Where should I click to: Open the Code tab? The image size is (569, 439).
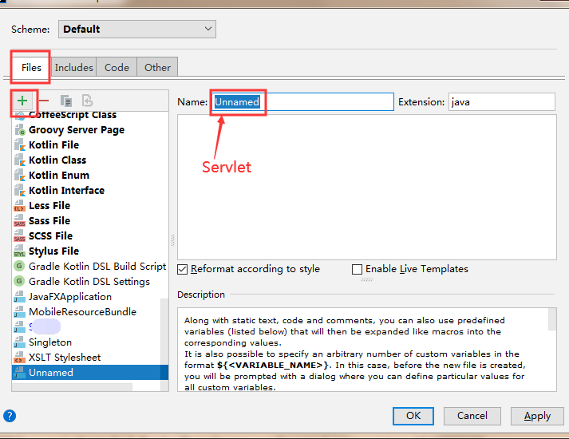(117, 68)
